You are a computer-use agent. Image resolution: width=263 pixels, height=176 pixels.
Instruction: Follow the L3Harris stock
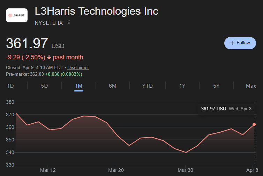click(240, 43)
